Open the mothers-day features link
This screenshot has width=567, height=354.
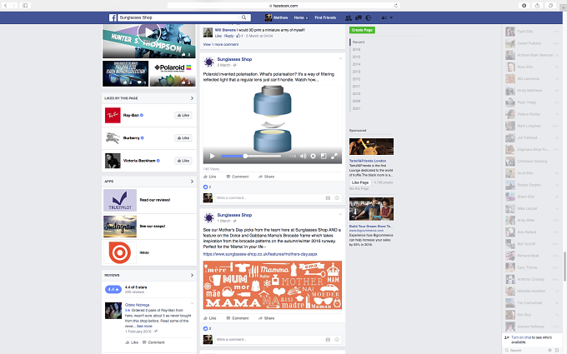tap(260, 254)
